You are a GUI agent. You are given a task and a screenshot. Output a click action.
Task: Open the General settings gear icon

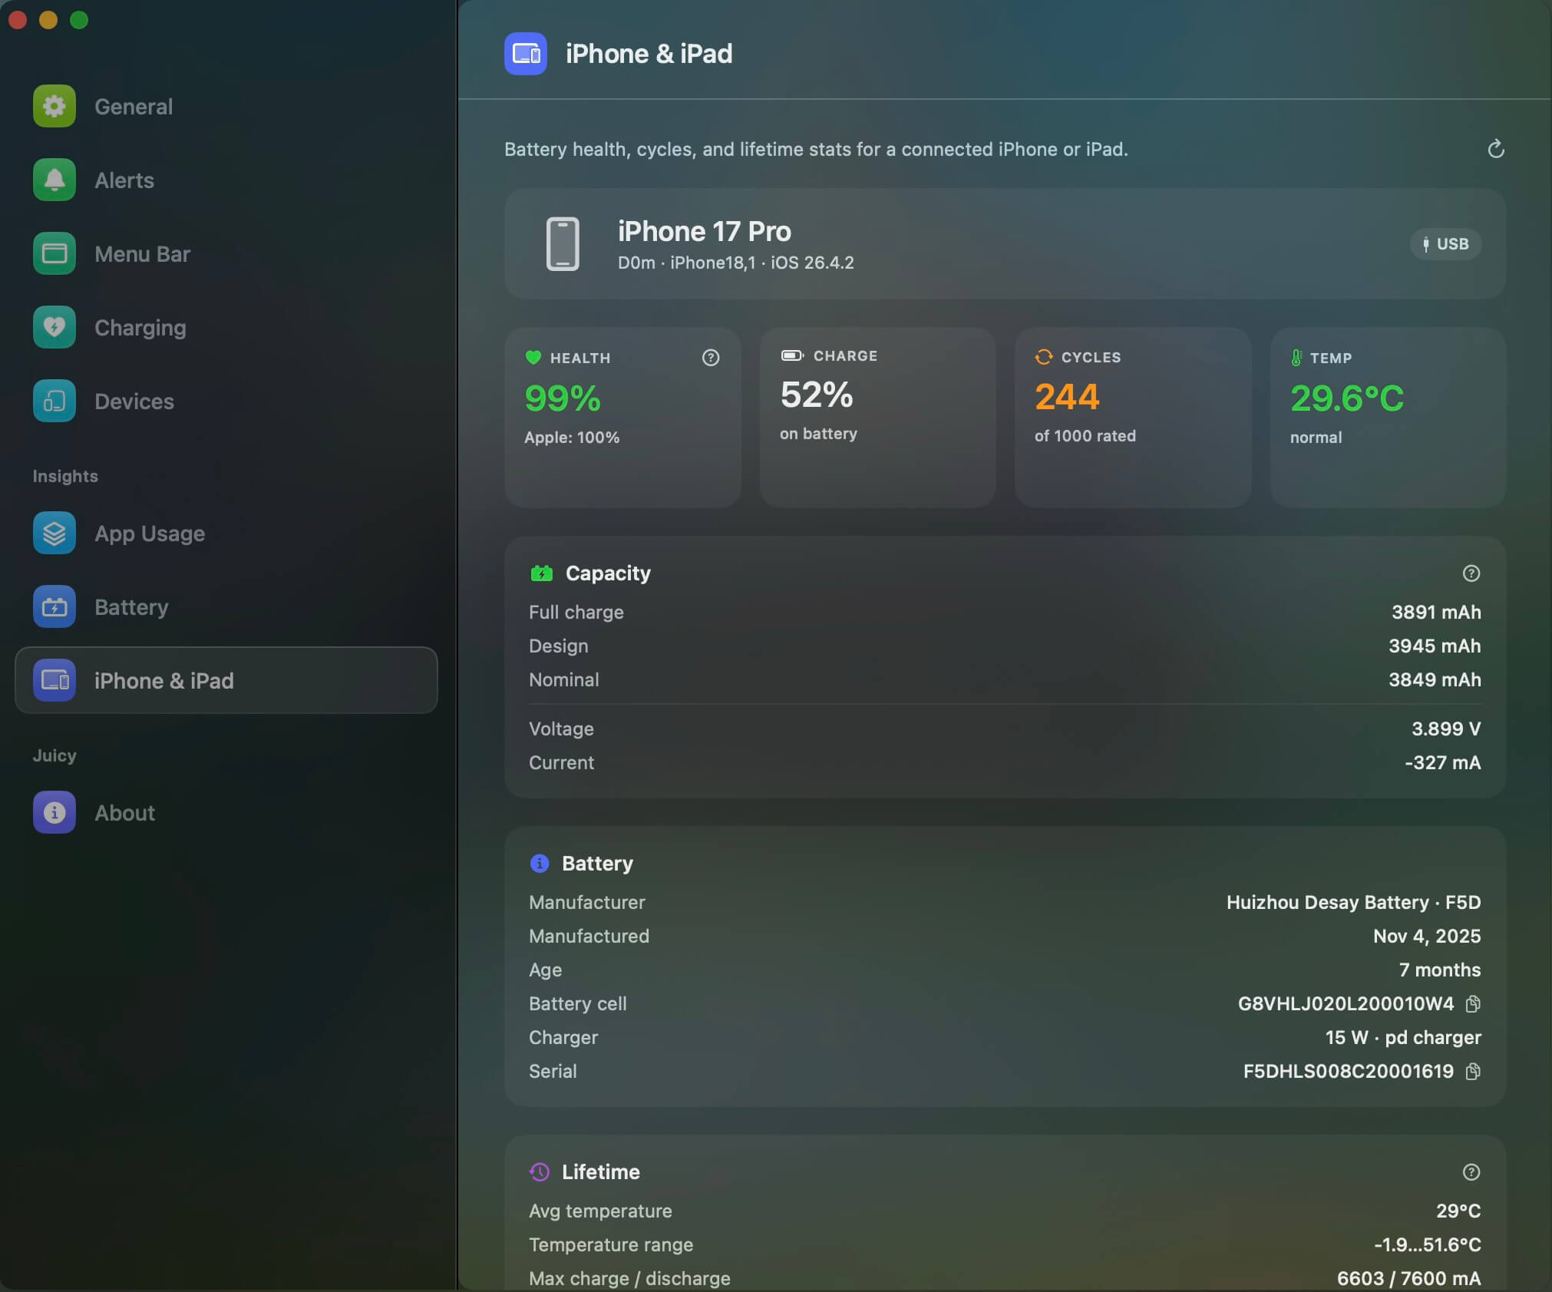click(x=54, y=106)
